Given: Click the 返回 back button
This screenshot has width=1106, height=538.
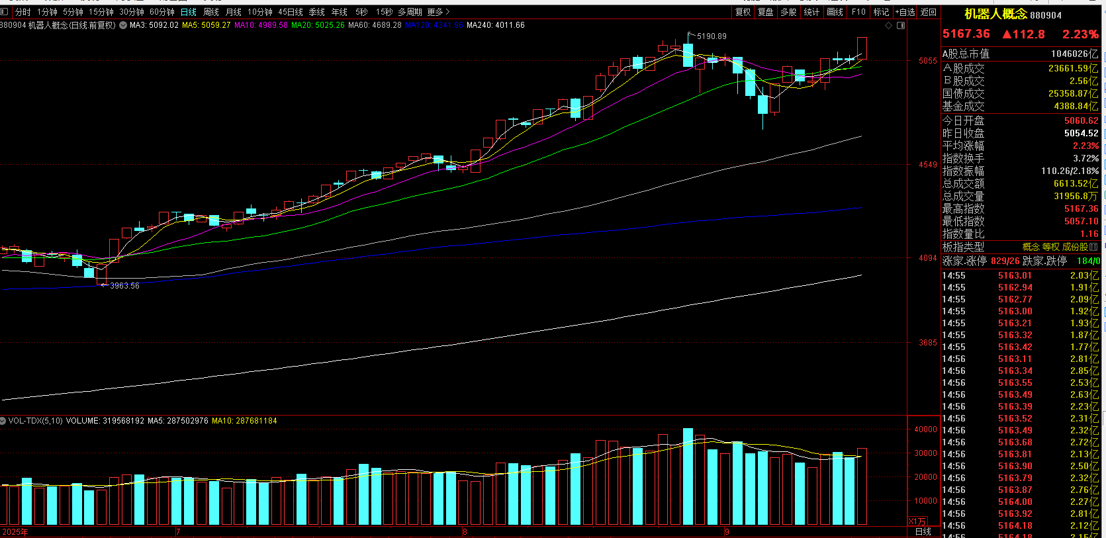Looking at the screenshot, I should pos(929,12).
